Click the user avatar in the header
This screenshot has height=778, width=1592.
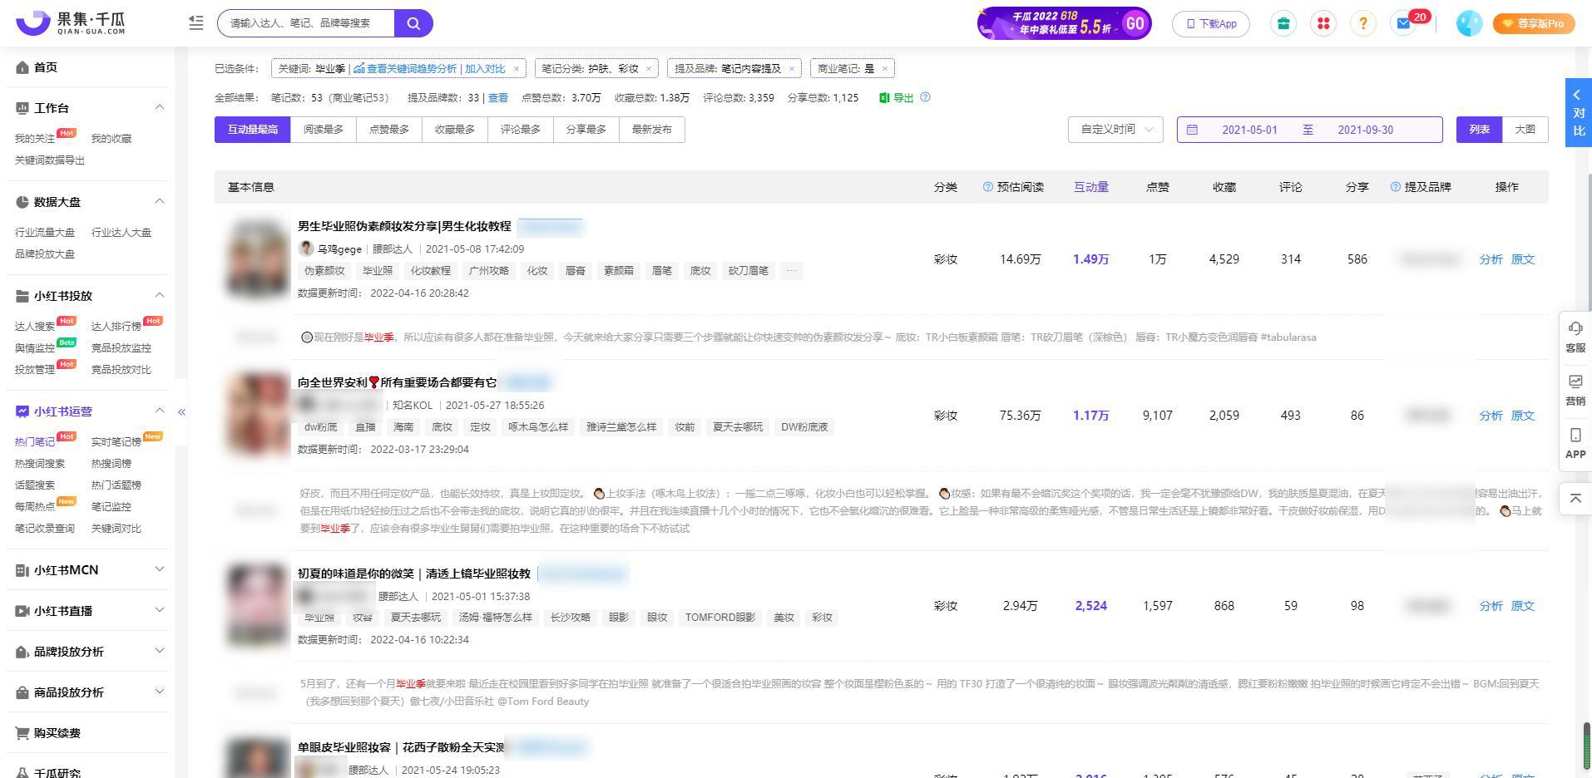1469,23
